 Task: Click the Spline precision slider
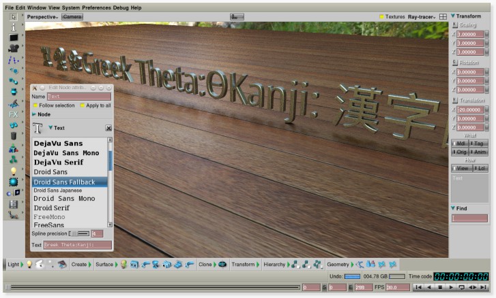pos(79,233)
